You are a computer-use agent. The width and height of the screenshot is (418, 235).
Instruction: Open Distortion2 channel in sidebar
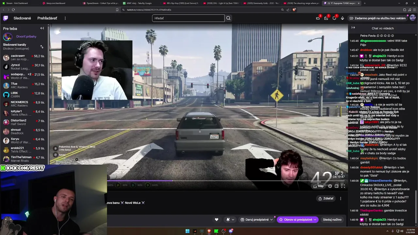point(24,122)
